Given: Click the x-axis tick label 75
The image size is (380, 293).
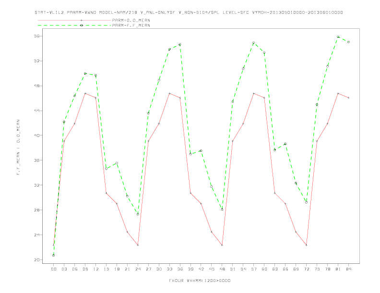Looking at the screenshot, I should click(x=317, y=269).
